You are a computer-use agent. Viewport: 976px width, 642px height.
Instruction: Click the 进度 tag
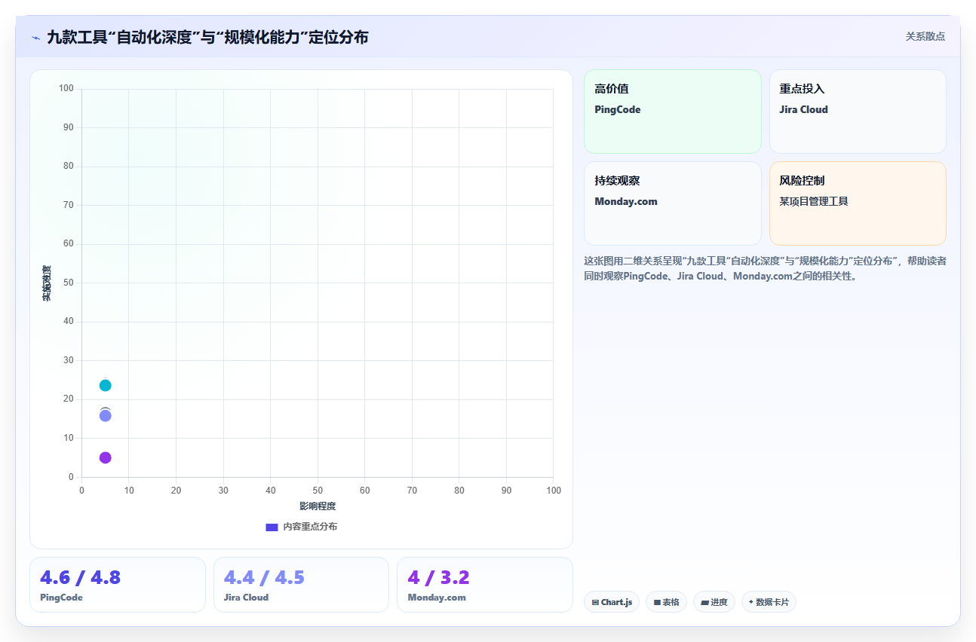714,602
